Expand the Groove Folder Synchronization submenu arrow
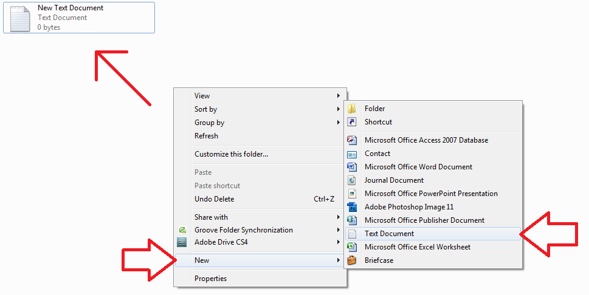This screenshot has width=589, height=295. tap(339, 229)
